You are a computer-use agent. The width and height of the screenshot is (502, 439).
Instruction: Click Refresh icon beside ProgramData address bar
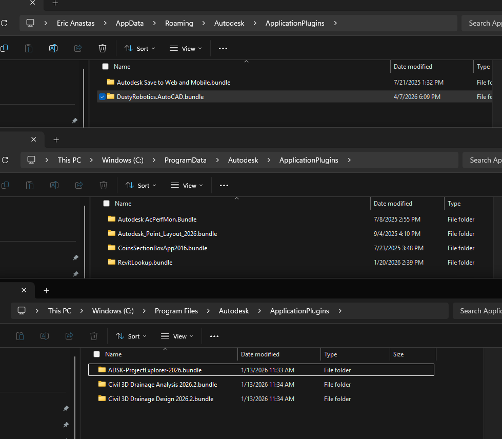pos(5,160)
